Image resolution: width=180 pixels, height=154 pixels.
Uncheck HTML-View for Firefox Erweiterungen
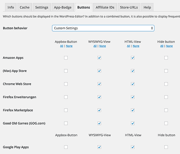pos(133,97)
